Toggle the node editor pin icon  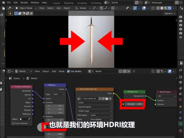coord(134,71)
